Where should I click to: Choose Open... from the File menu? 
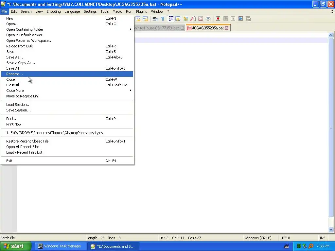click(x=67, y=24)
